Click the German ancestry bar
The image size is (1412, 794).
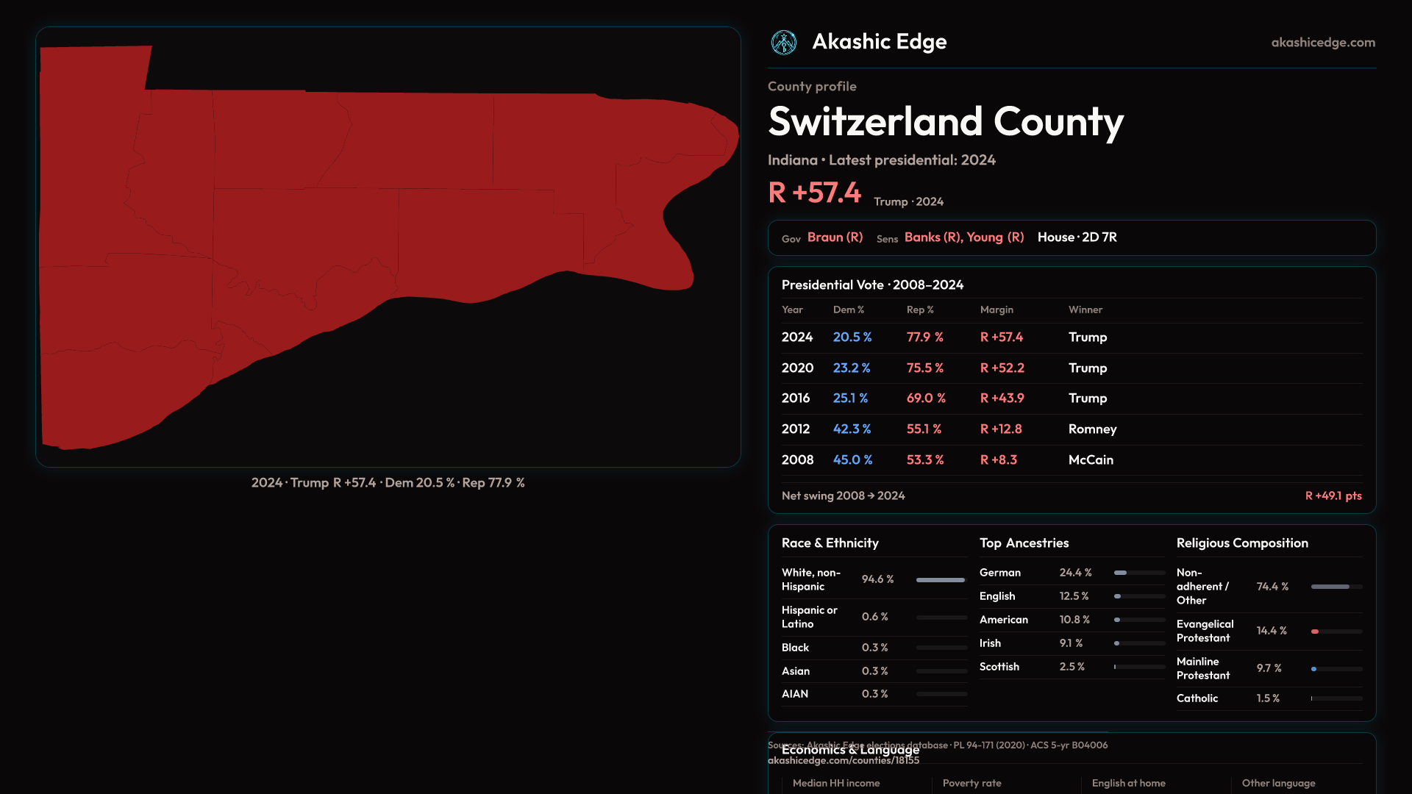pyautogui.click(x=1121, y=573)
